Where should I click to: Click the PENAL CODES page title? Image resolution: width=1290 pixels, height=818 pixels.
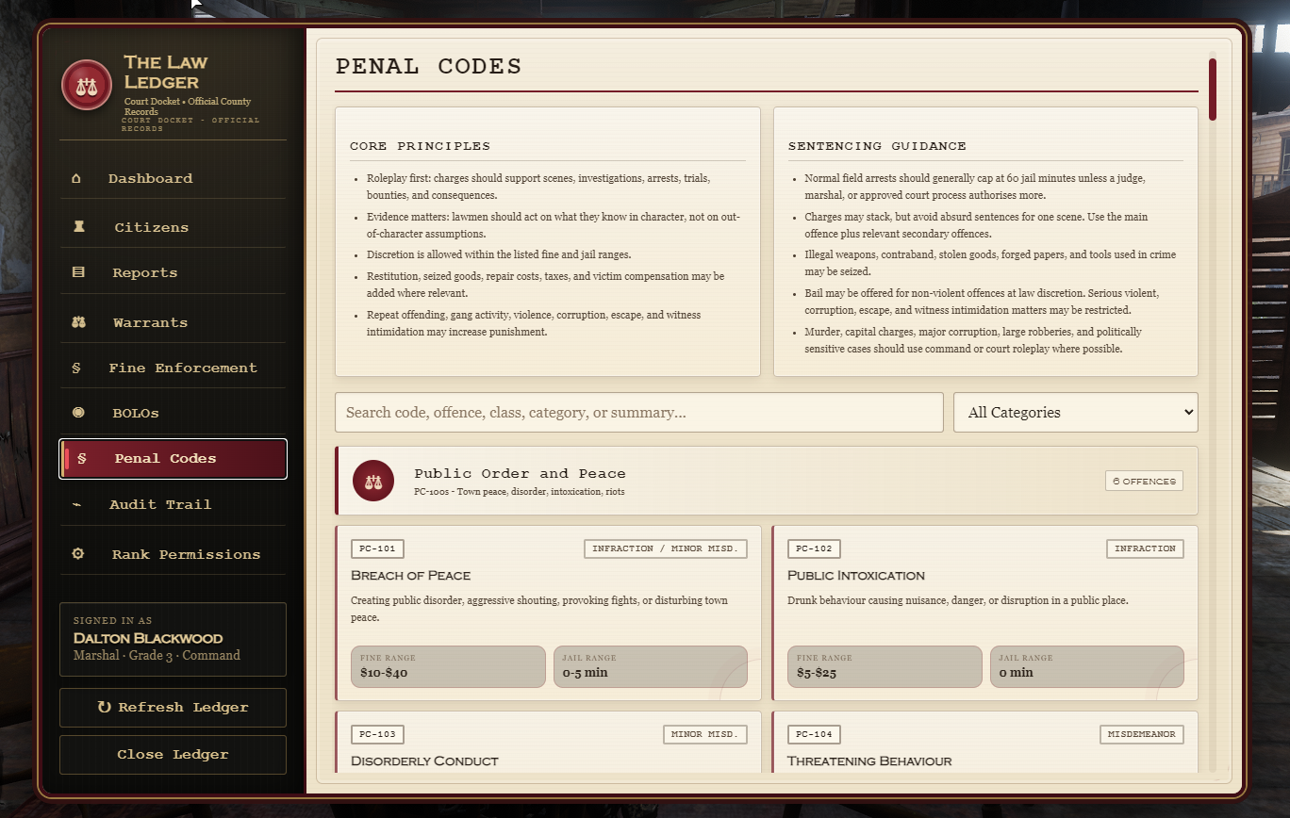(428, 67)
